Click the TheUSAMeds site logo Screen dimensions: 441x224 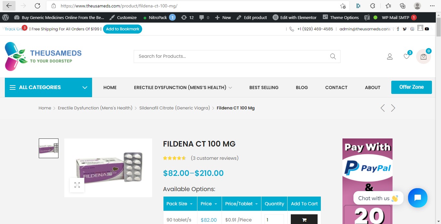(43, 56)
